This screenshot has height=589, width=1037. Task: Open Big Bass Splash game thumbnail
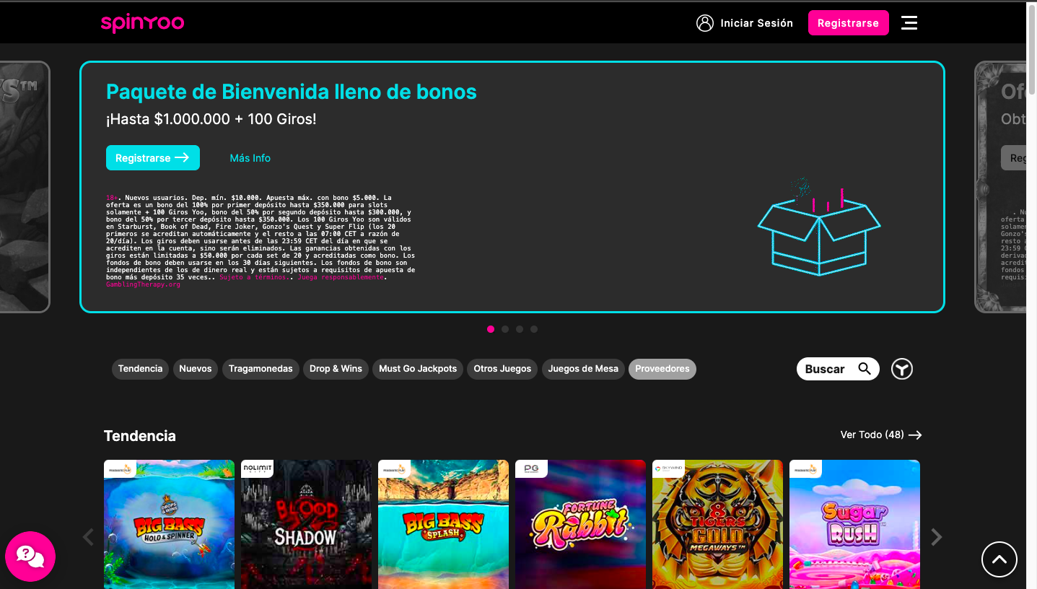443,525
